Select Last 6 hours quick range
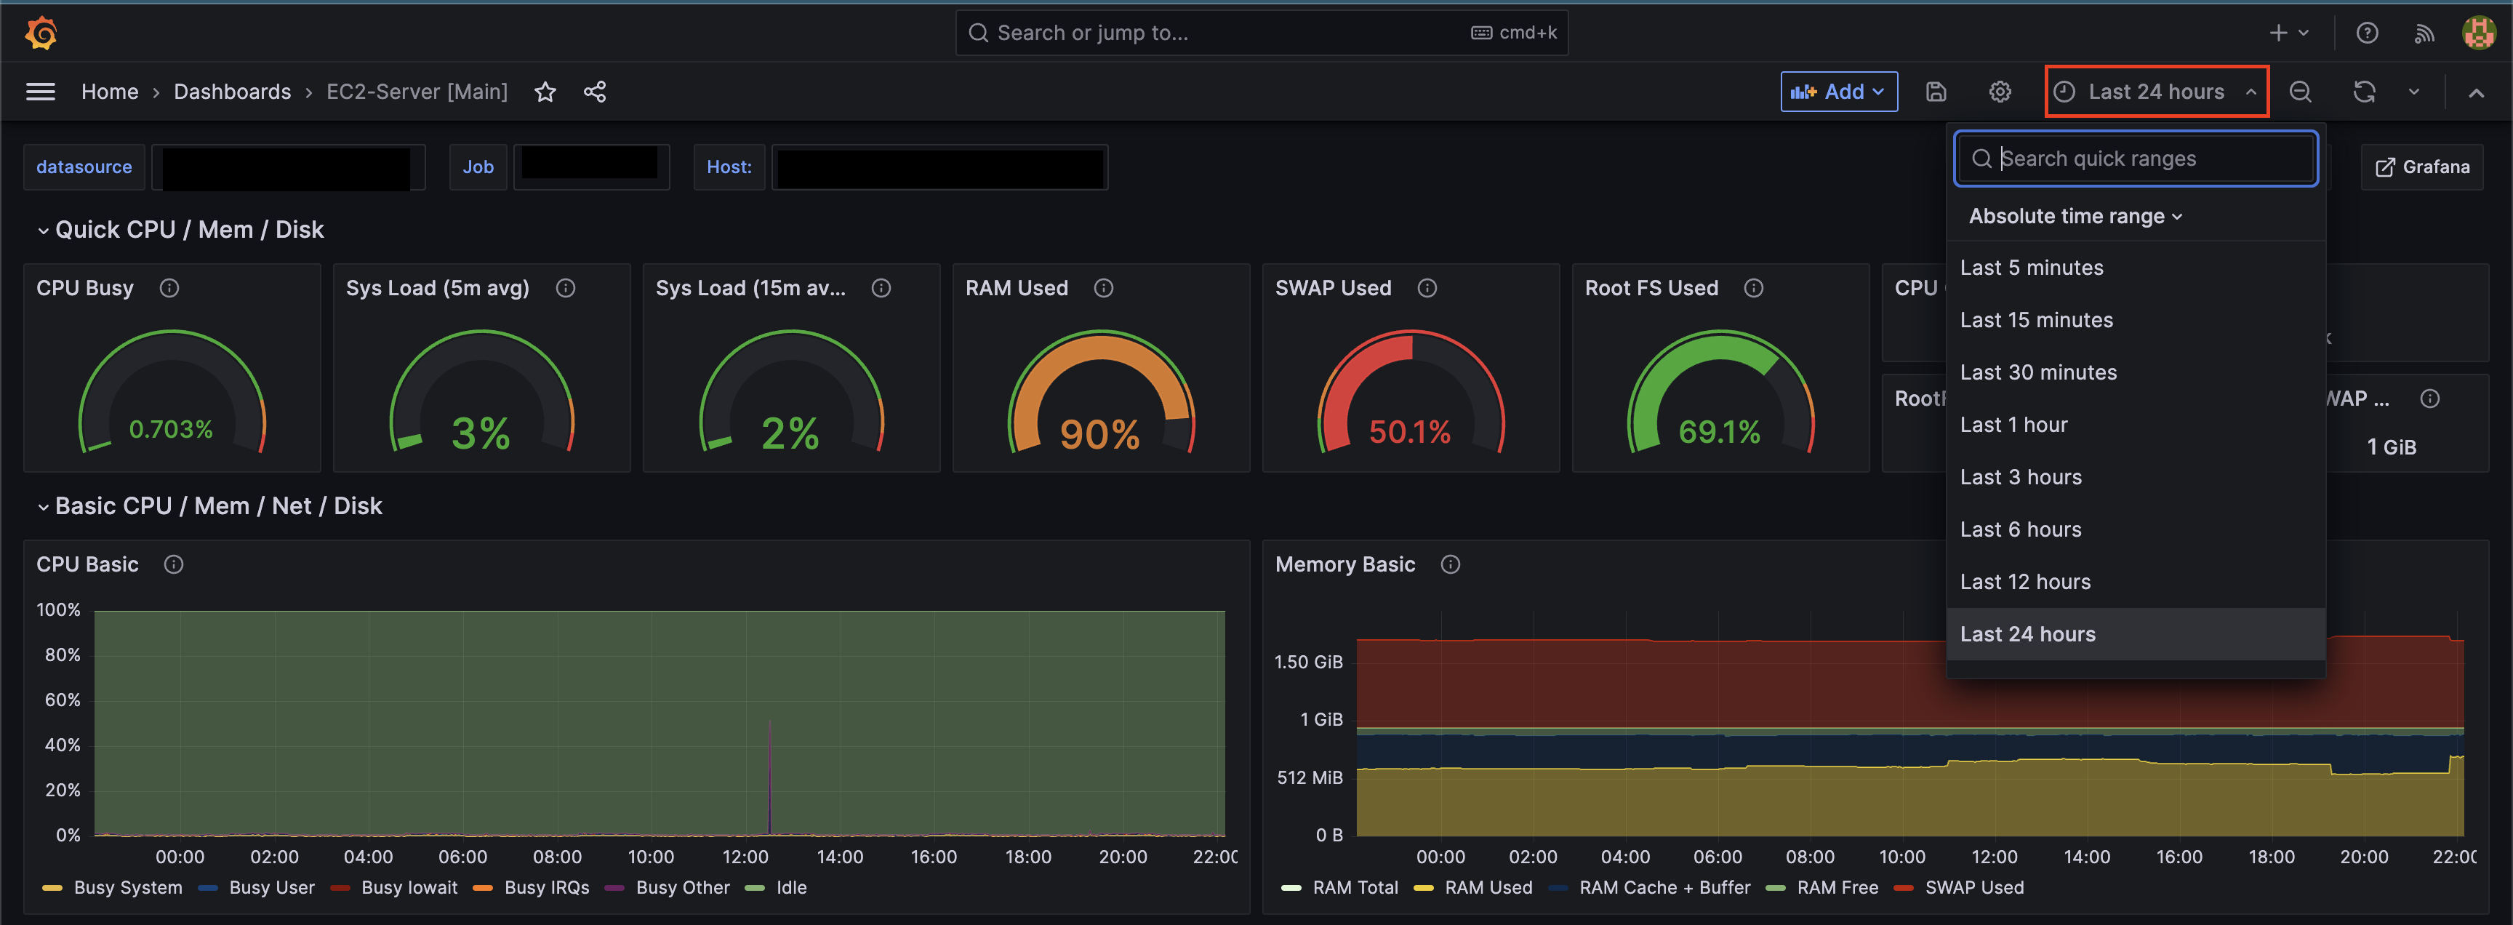Viewport: 2513px width, 925px height. pos(2020,529)
